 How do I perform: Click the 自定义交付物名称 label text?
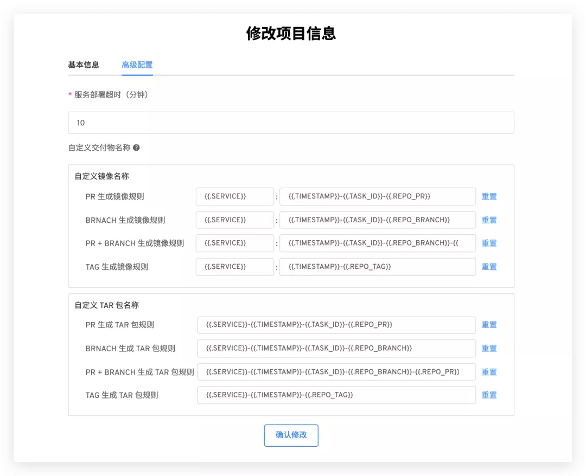[x=99, y=148]
